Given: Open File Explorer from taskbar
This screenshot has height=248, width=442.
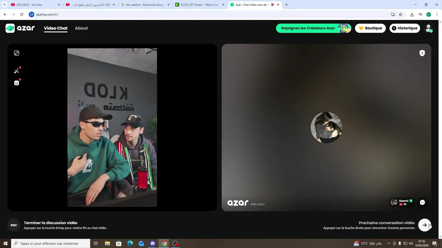Looking at the screenshot, I should click(x=107, y=244).
